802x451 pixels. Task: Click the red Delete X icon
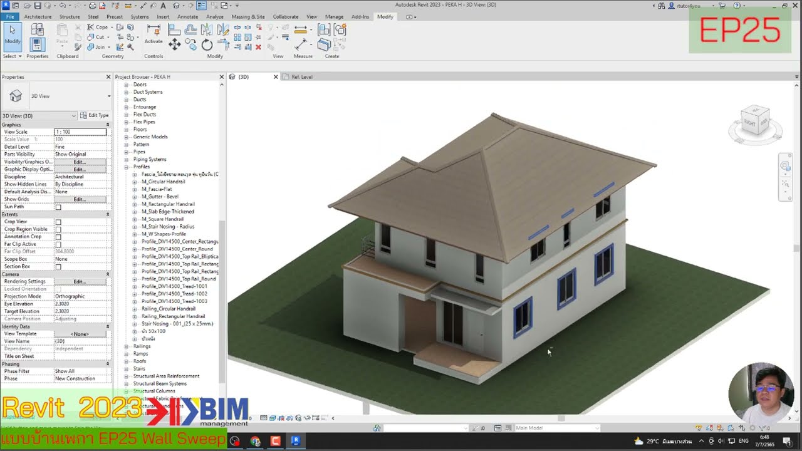(258, 47)
